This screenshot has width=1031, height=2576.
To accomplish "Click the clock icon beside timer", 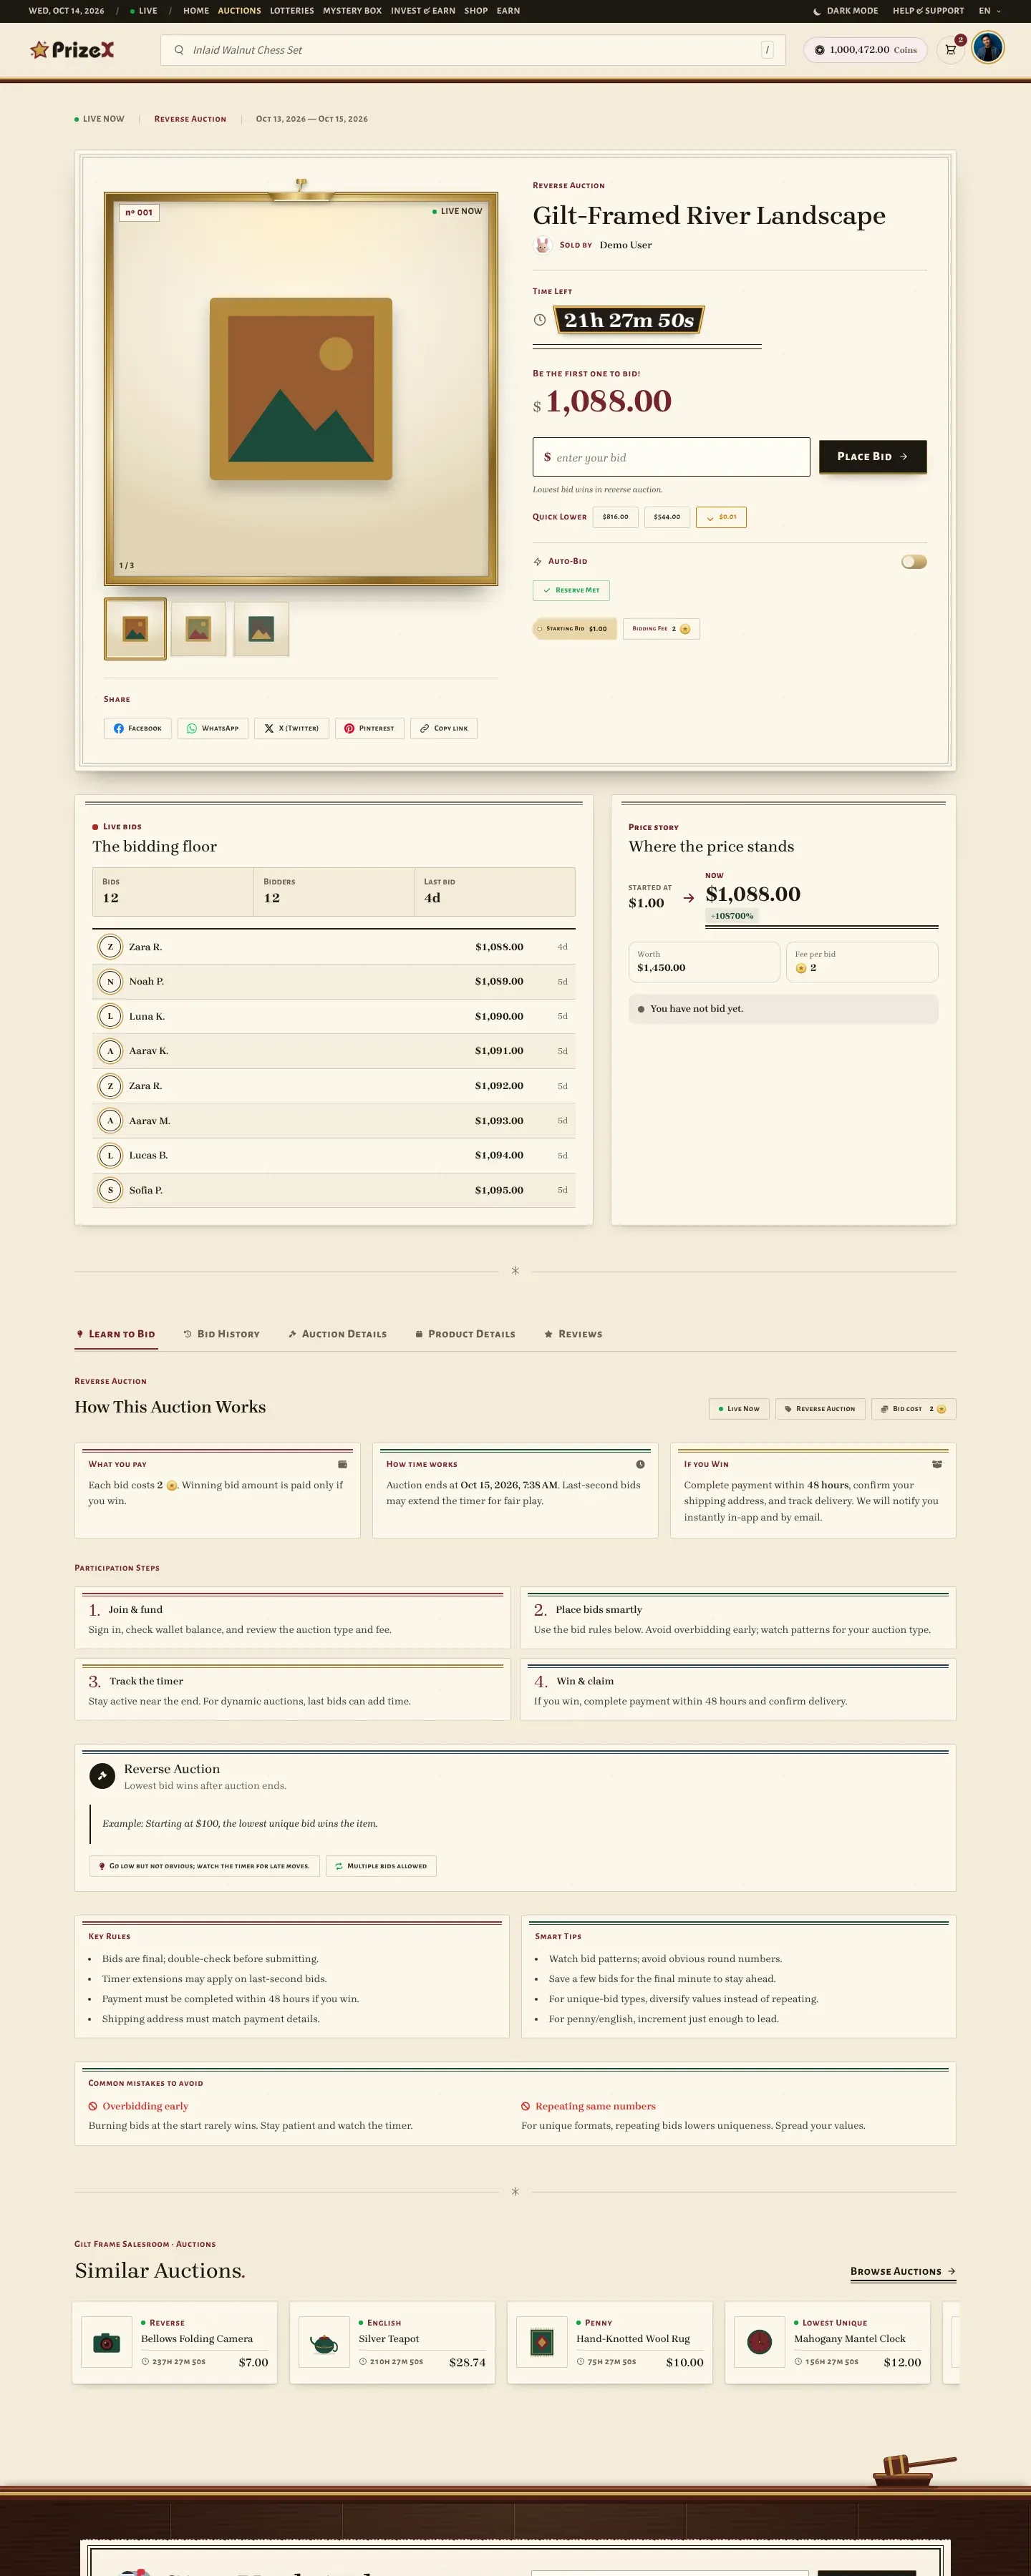I will click(540, 320).
